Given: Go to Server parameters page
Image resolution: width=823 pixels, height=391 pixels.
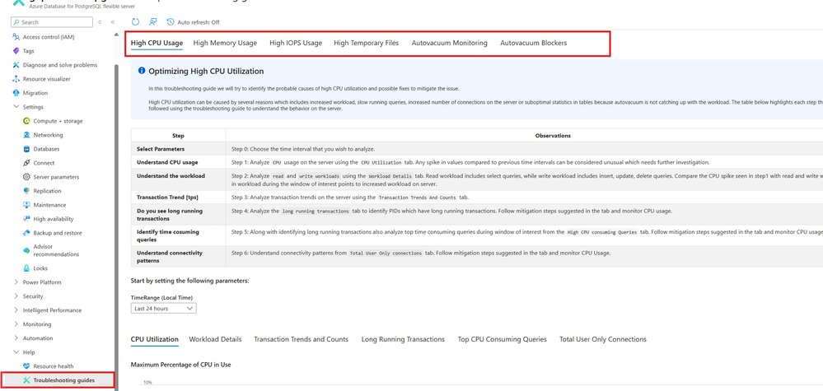Looking at the screenshot, I should pos(57,177).
